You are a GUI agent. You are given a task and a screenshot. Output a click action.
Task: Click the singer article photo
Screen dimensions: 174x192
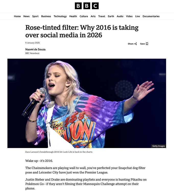click(x=87, y=103)
